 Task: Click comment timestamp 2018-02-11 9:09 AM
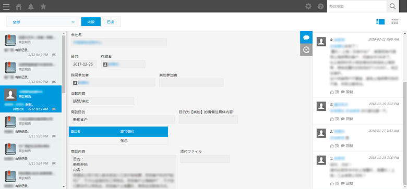pyautogui.click(x=384, y=40)
